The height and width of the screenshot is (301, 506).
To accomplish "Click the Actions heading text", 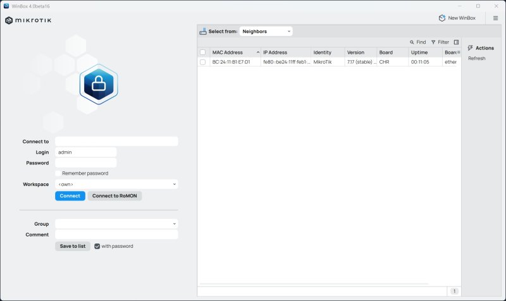I will (x=484, y=48).
